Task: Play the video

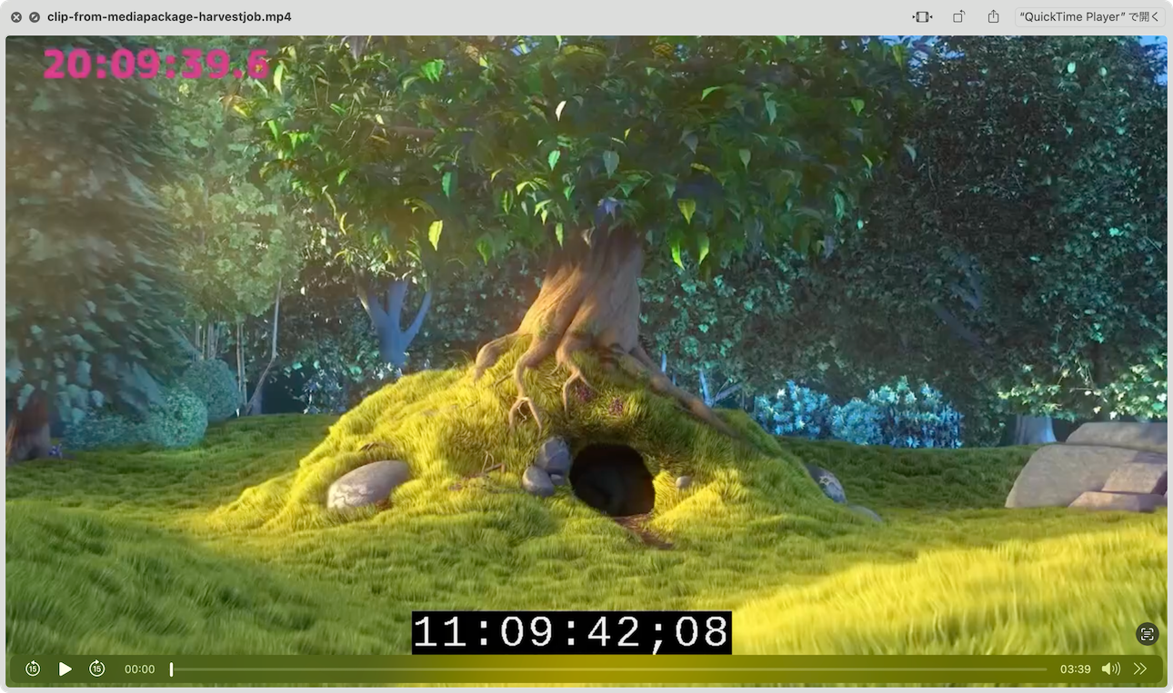Action: [x=65, y=668]
